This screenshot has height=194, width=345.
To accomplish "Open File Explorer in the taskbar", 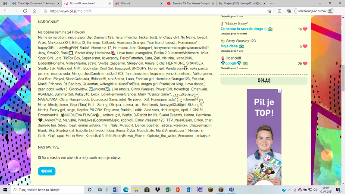I will 136,189.
